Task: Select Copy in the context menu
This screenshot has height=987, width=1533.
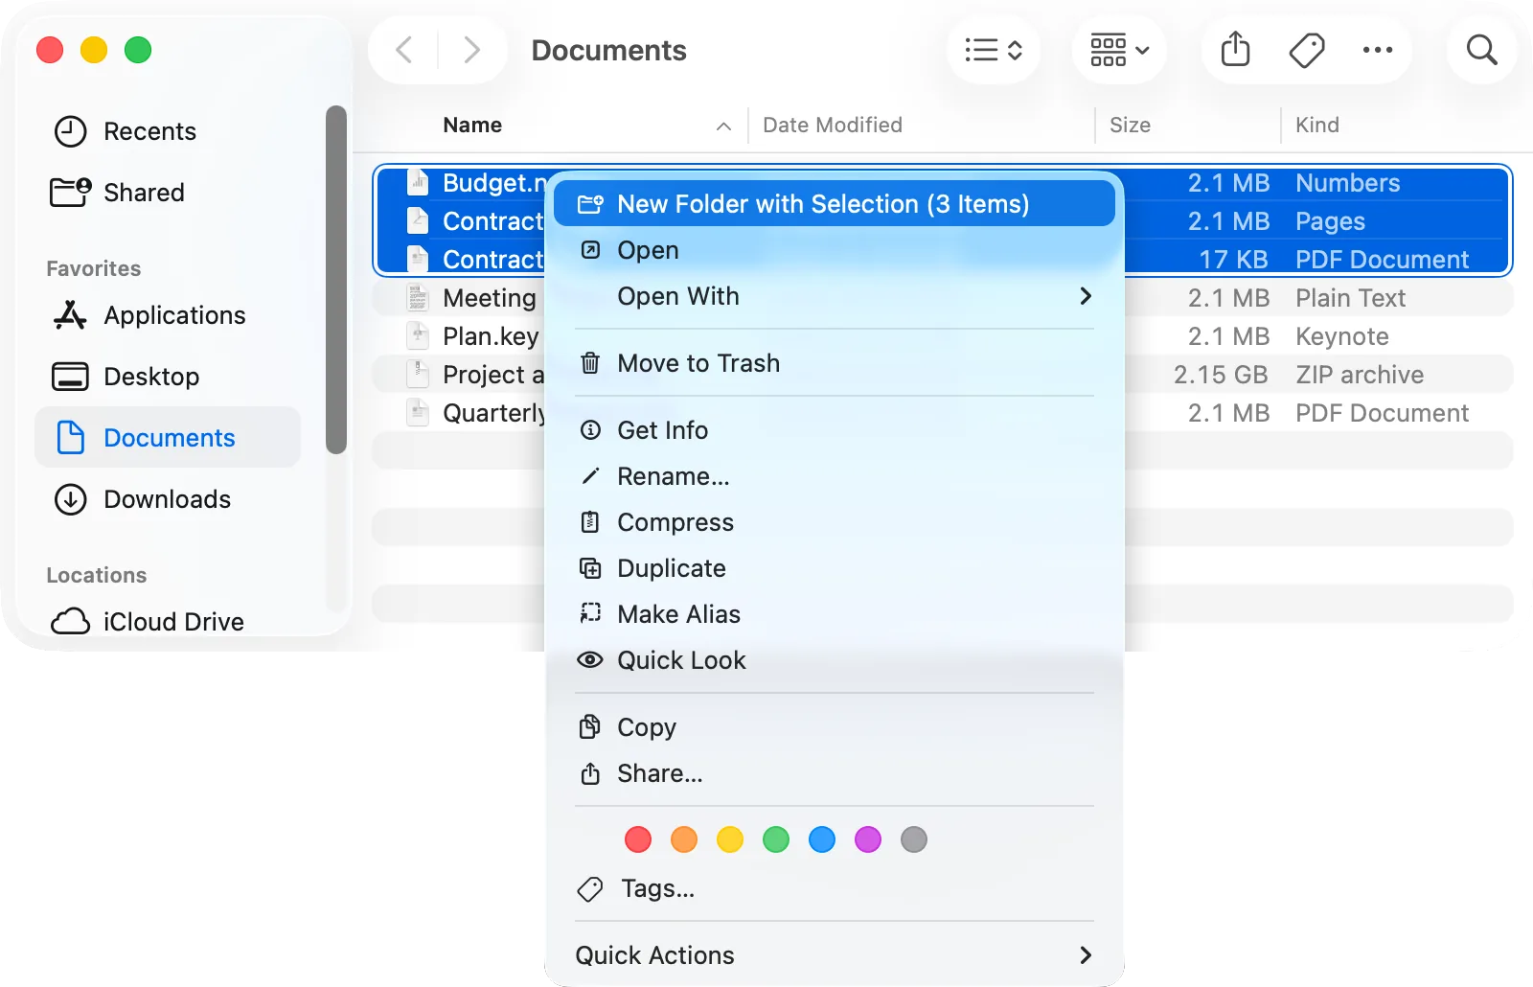Action: tap(835, 727)
